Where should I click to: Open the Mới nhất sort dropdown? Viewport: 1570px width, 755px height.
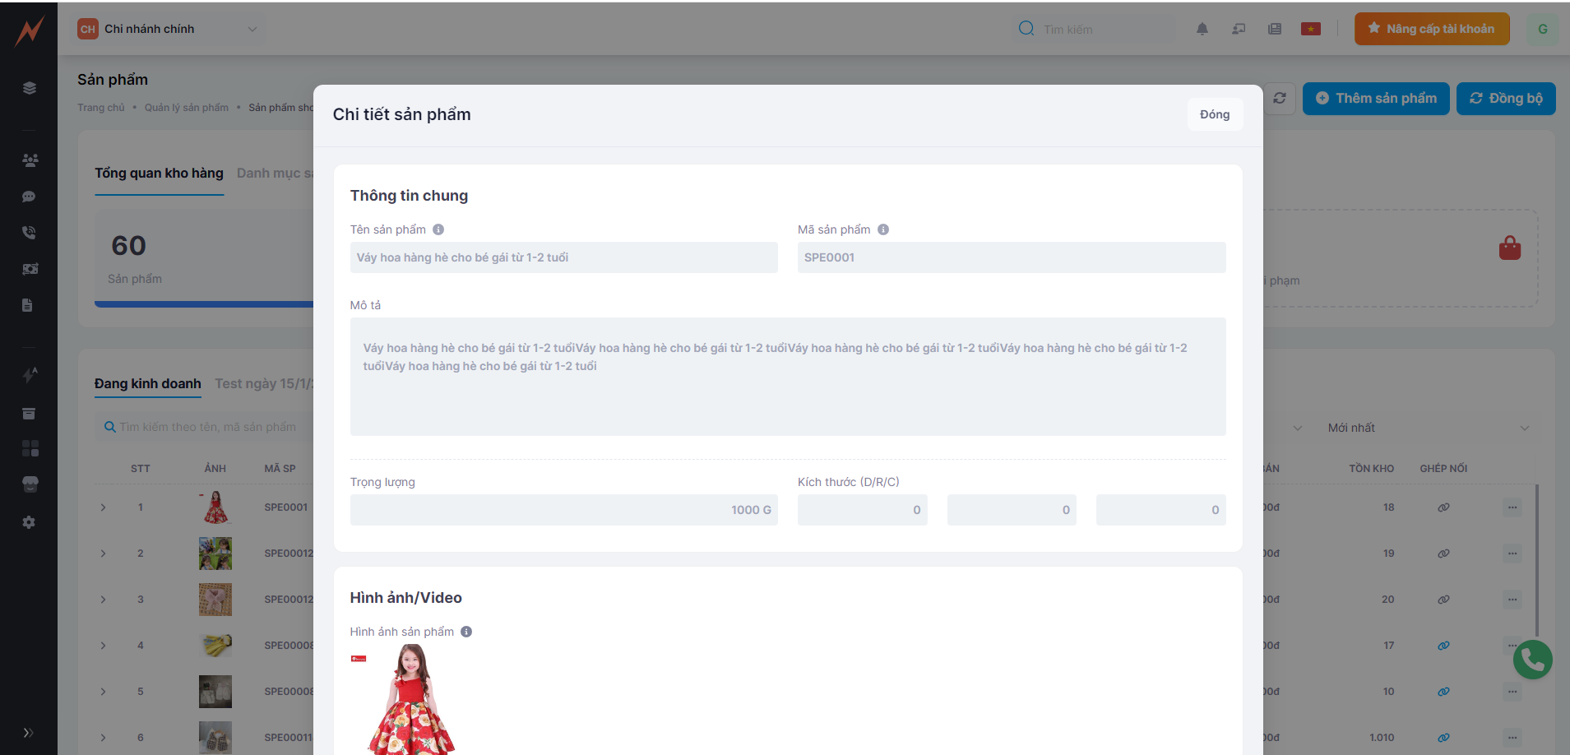1427,428
